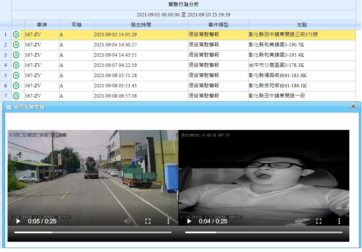Close the 疲勞駕駛警報 popup window
Viewport: 362px width, 252px height.
353,106
